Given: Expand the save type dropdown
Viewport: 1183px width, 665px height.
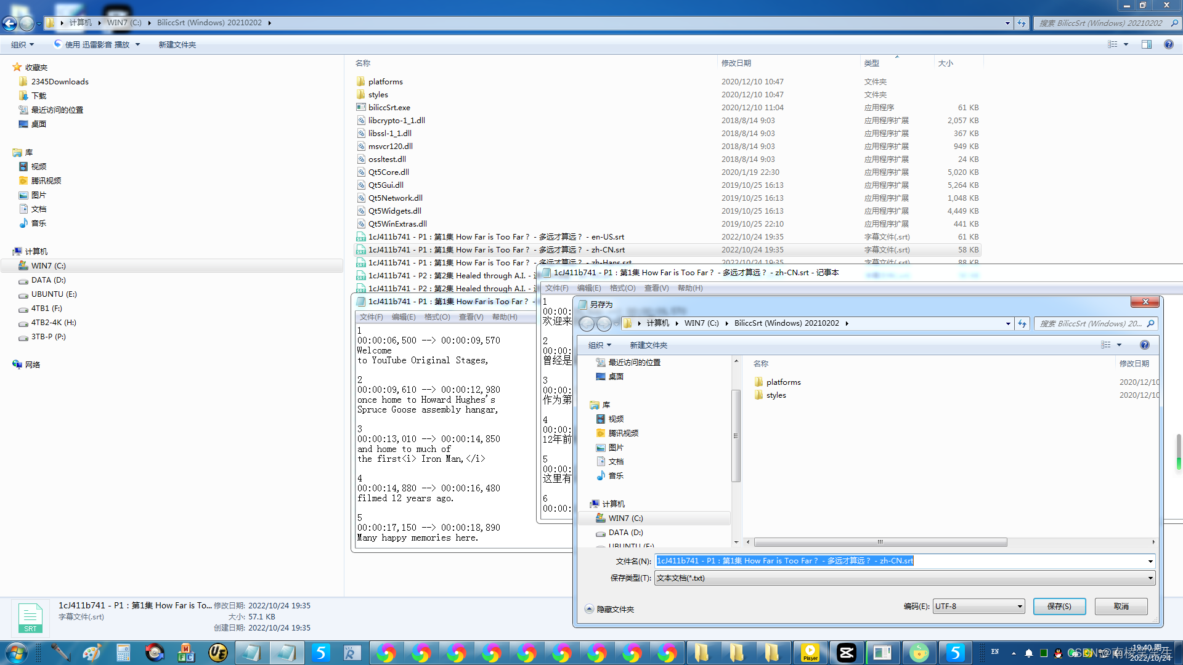Looking at the screenshot, I should pyautogui.click(x=1150, y=578).
